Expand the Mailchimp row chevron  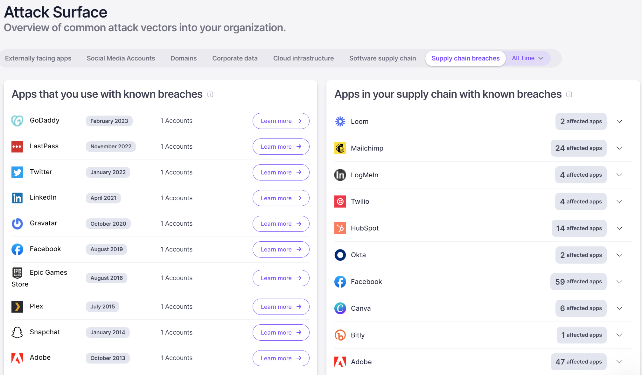click(619, 148)
